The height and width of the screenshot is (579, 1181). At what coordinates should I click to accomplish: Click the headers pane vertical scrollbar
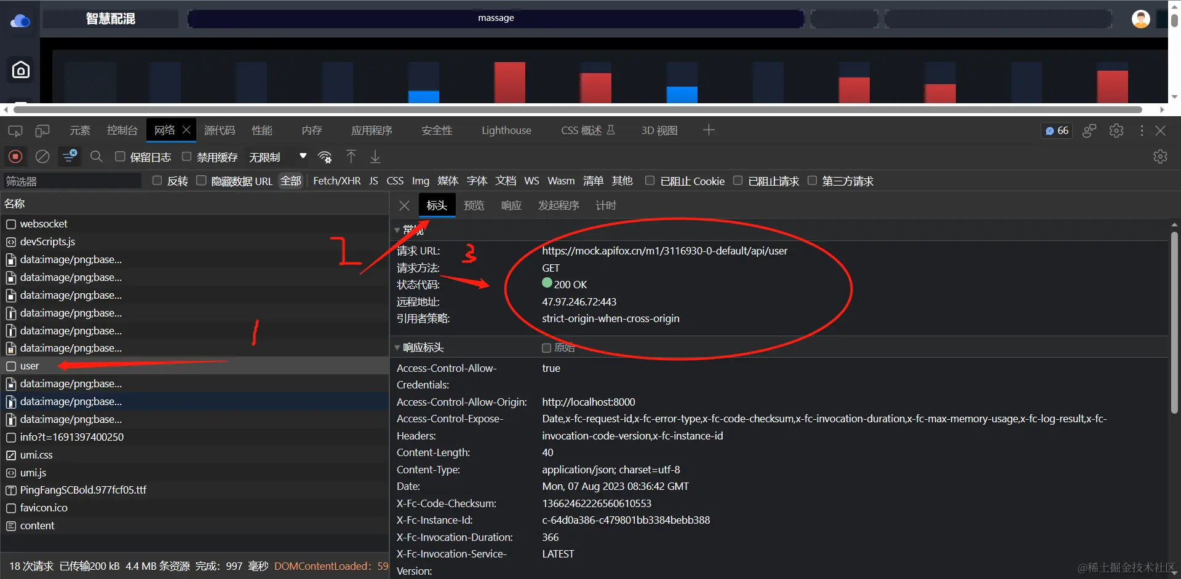[1174, 323]
